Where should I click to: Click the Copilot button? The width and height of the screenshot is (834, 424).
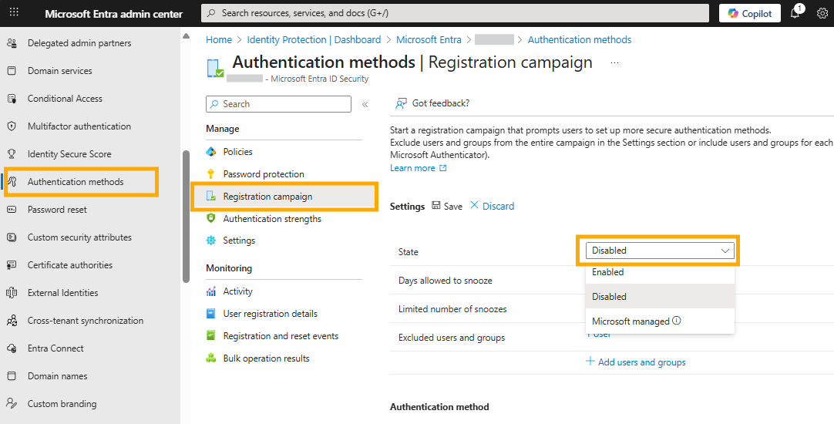tap(749, 13)
